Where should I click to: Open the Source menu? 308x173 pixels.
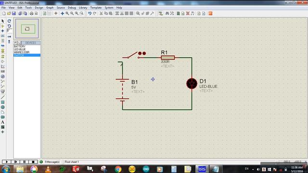pyautogui.click(x=61, y=8)
